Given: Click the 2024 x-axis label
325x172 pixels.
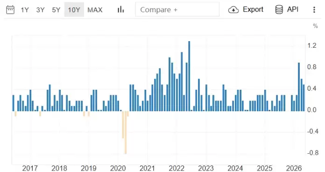Looking at the screenshot, I should [x=235, y=168].
